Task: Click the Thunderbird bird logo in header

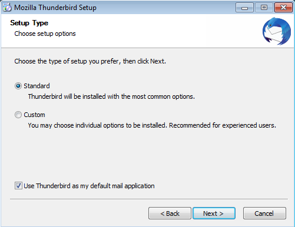Action: coord(277,31)
